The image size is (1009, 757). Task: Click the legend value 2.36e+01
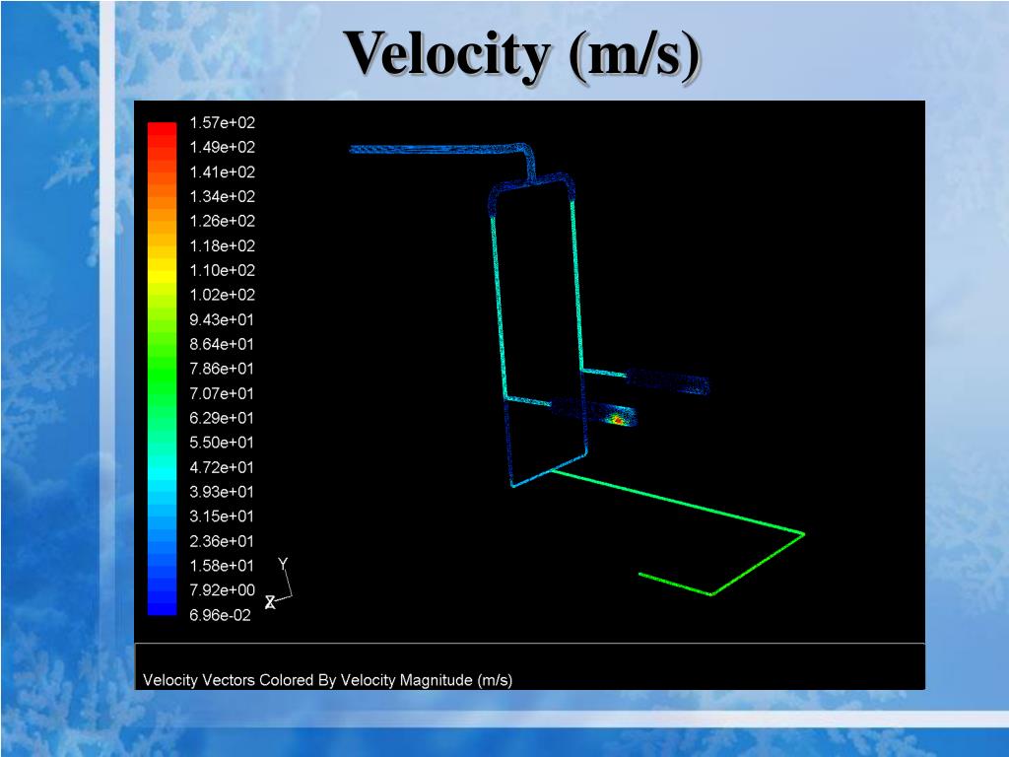click(x=222, y=541)
